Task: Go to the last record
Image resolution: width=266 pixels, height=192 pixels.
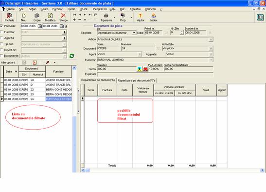Action: [x=90, y=15]
